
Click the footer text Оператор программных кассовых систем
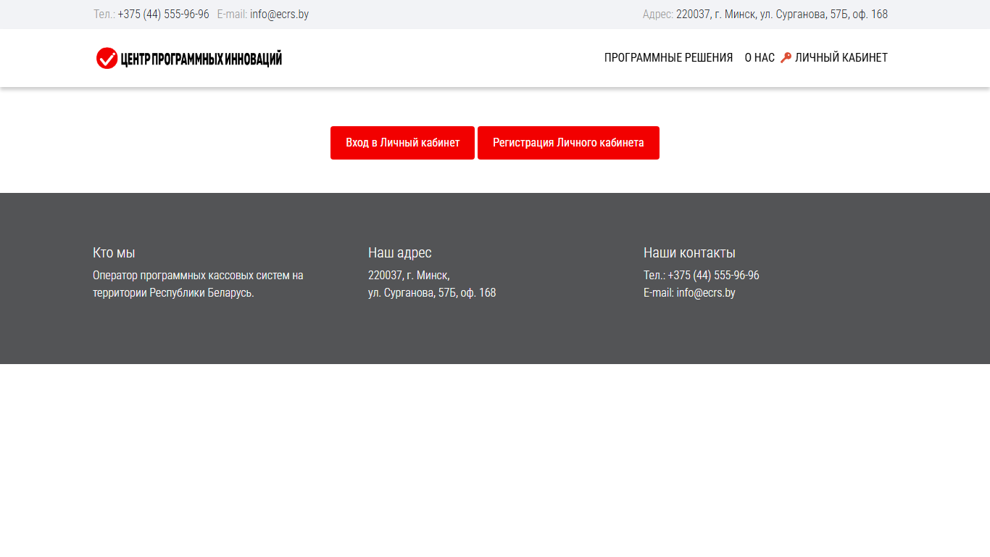(198, 284)
